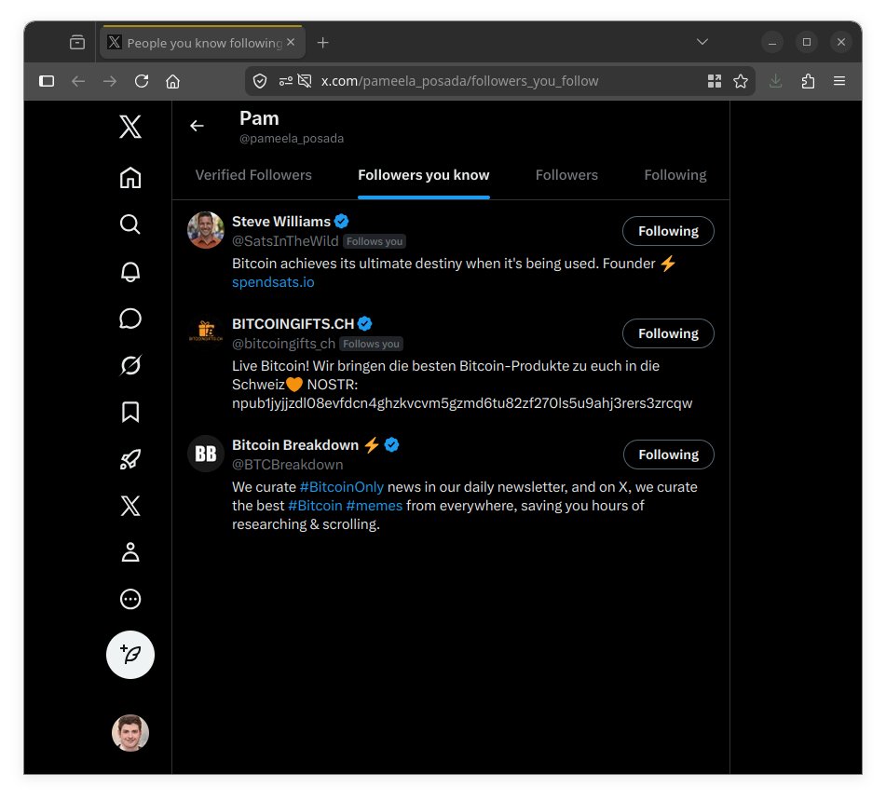
Task: Click browser Home button
Action: (173, 81)
